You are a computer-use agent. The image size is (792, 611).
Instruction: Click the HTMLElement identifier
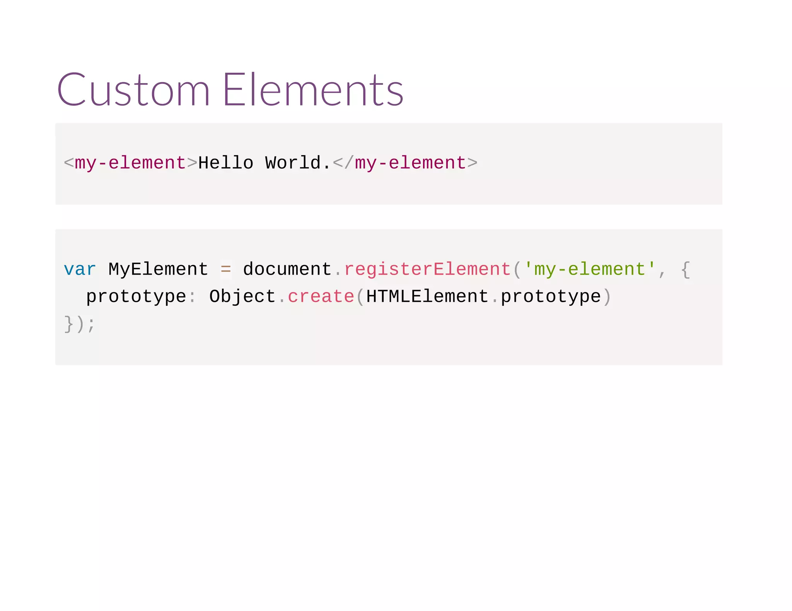tap(427, 297)
